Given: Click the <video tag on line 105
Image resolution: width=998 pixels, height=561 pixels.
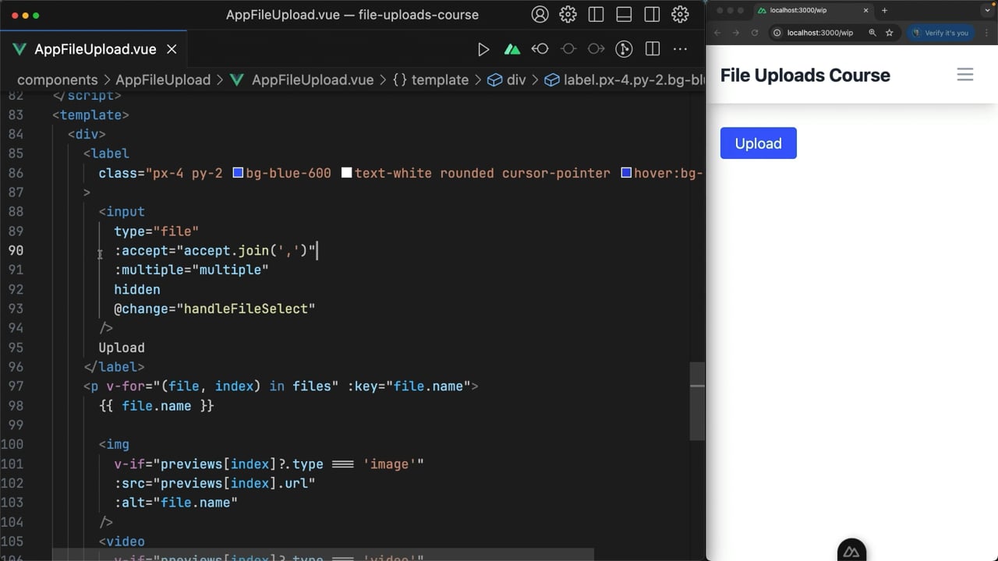Looking at the screenshot, I should pos(122,542).
